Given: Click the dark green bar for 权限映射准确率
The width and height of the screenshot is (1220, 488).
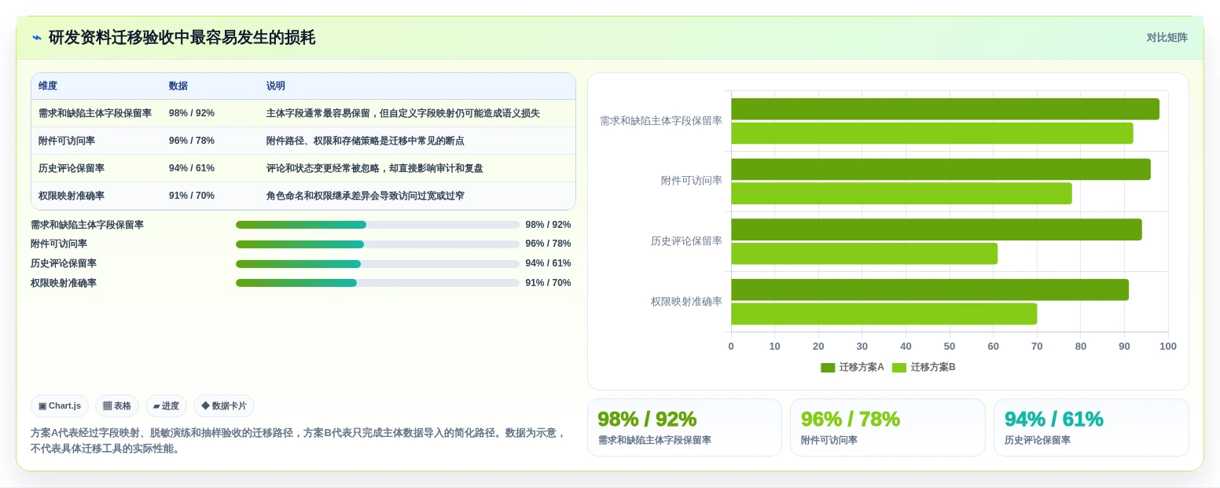Looking at the screenshot, I should (930, 290).
